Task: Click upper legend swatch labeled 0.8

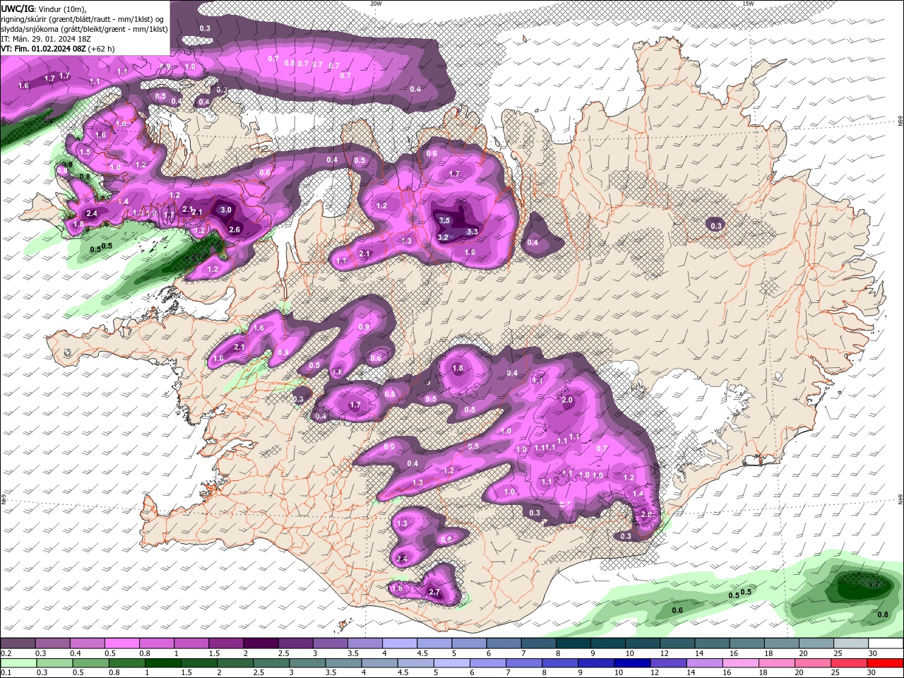Action: click(x=156, y=643)
